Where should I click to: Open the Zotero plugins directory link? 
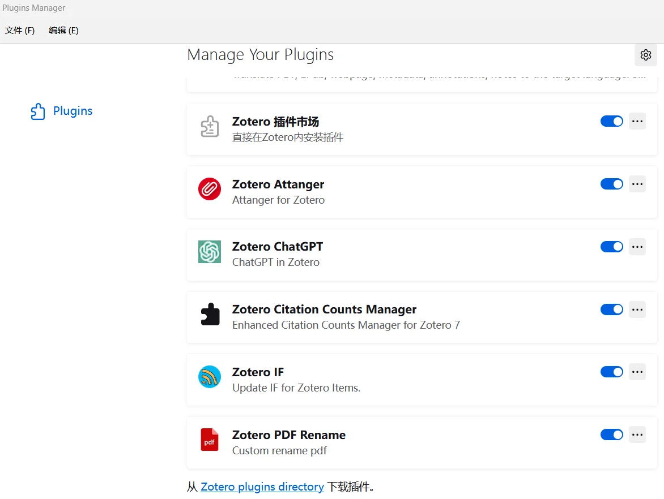tap(262, 487)
